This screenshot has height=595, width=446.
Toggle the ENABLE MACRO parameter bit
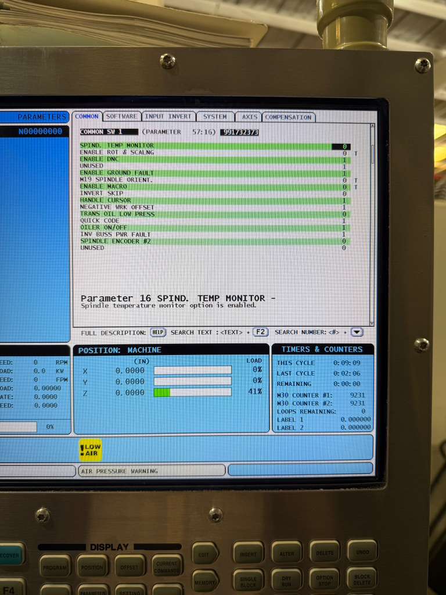point(344,187)
